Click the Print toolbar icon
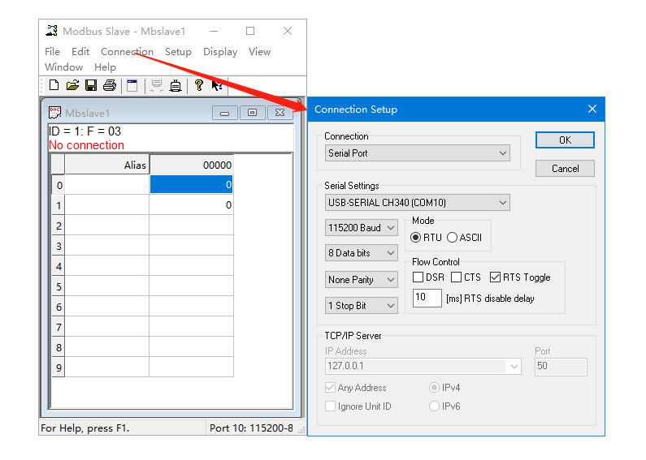This screenshot has width=646, height=460. (x=110, y=85)
